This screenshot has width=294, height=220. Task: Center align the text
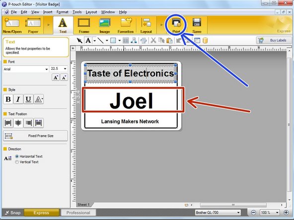tap(18, 123)
